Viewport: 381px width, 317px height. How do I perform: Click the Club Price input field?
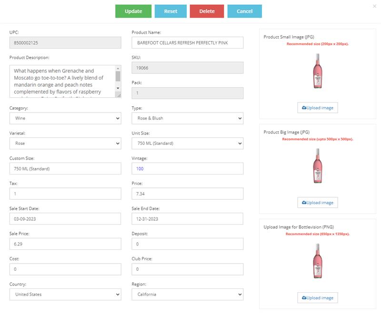click(187, 269)
